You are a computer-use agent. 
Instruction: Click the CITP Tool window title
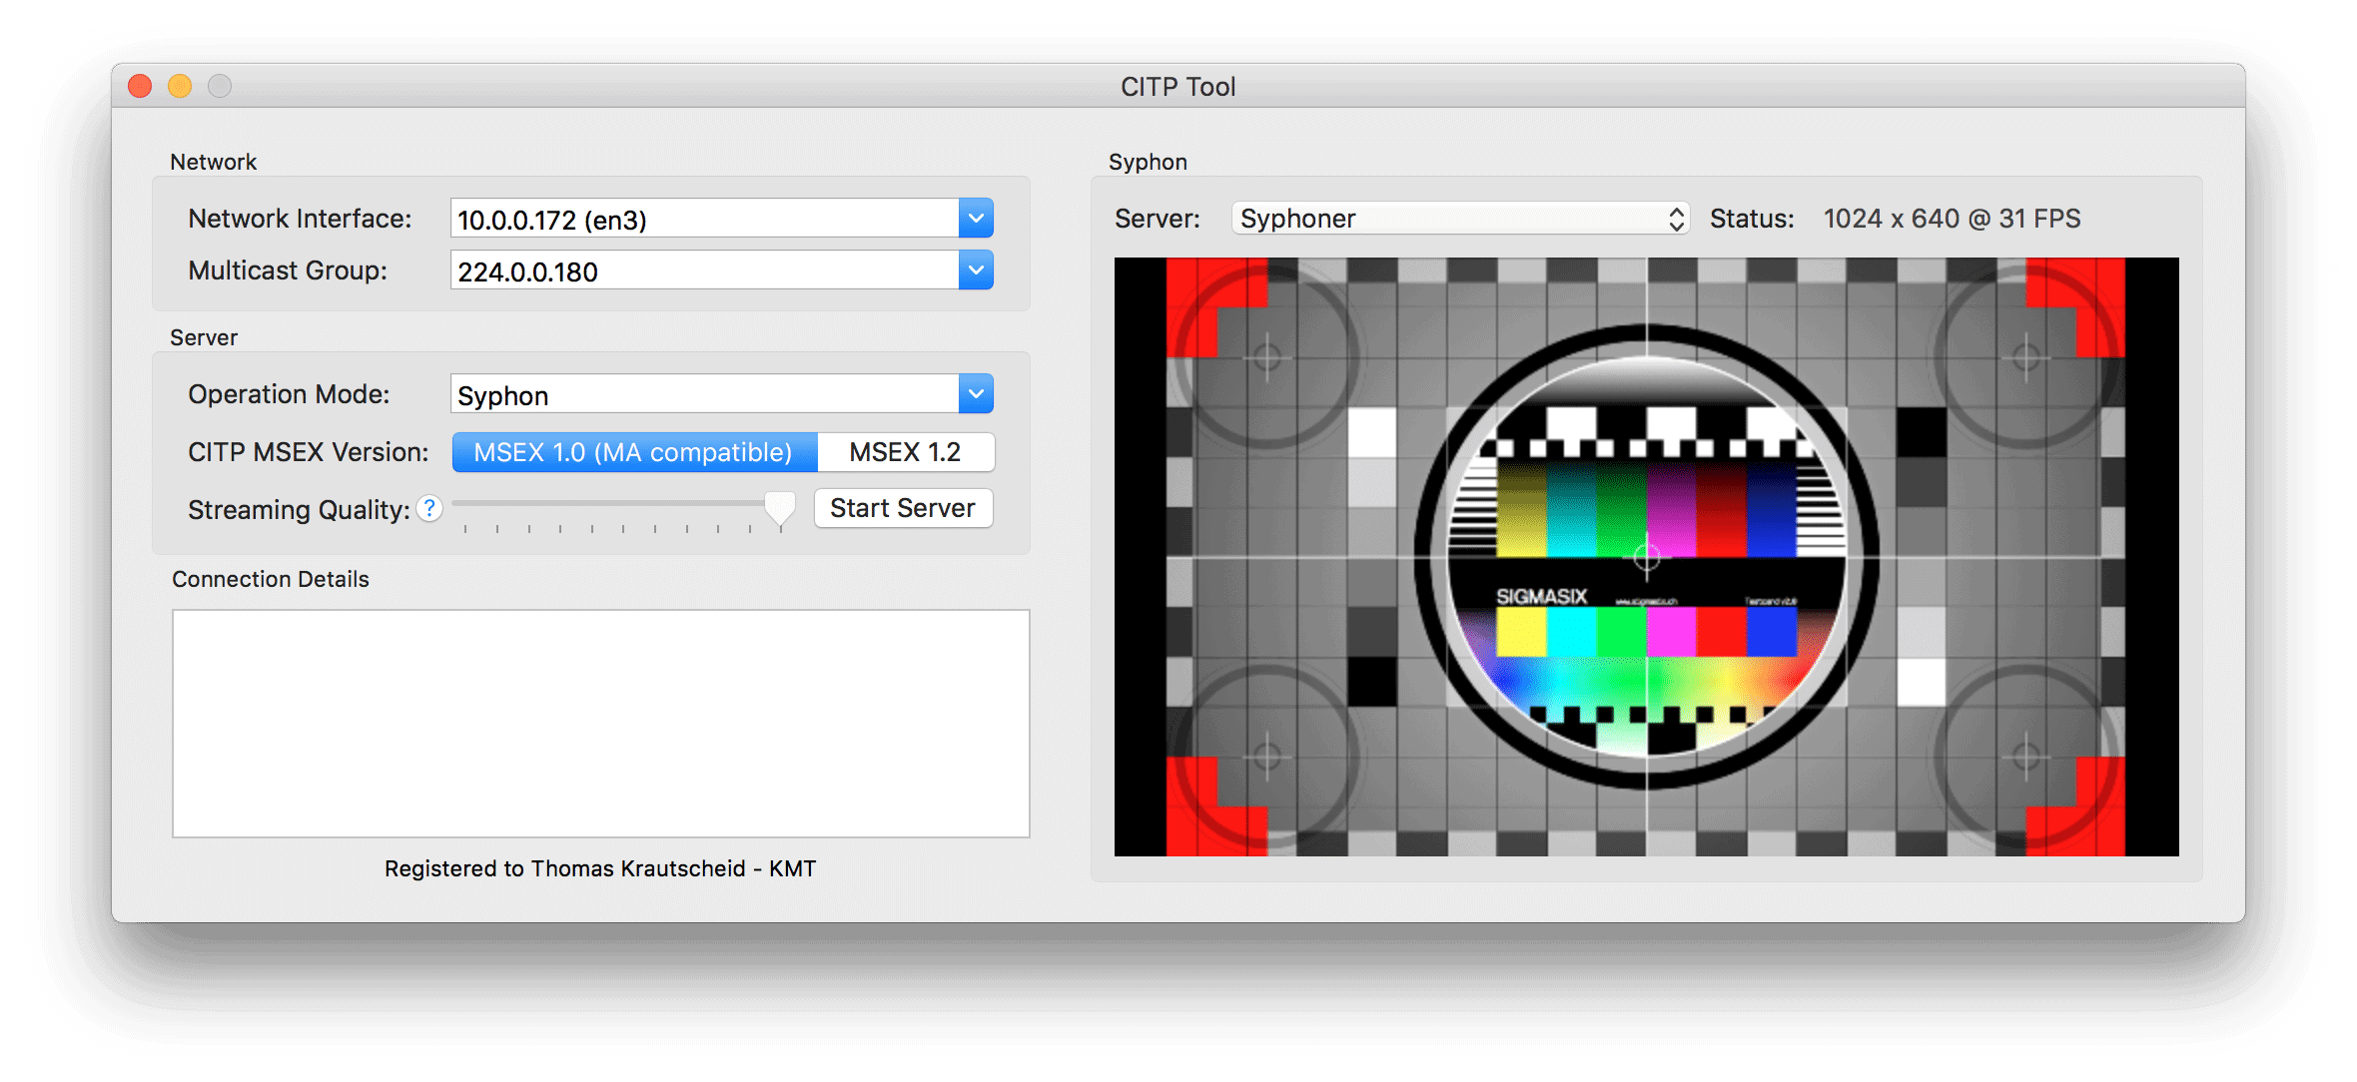(1178, 87)
